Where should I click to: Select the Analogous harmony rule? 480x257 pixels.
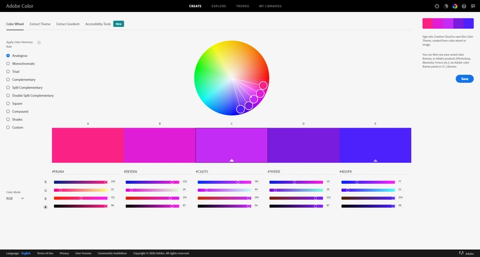[17, 56]
